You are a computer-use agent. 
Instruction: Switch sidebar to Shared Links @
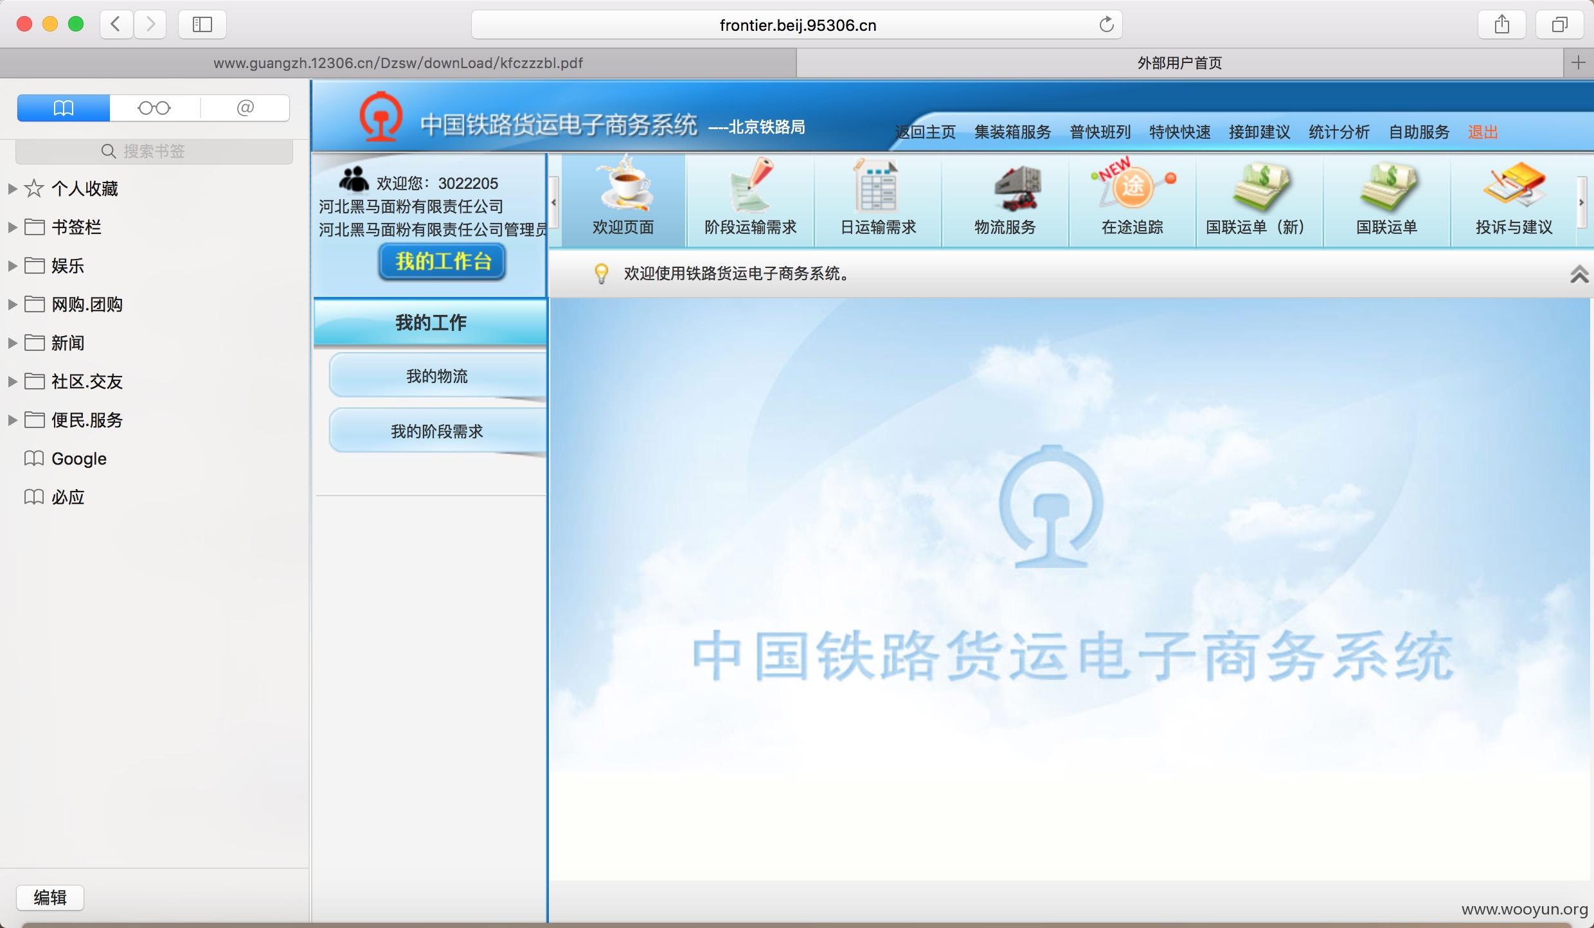(245, 107)
